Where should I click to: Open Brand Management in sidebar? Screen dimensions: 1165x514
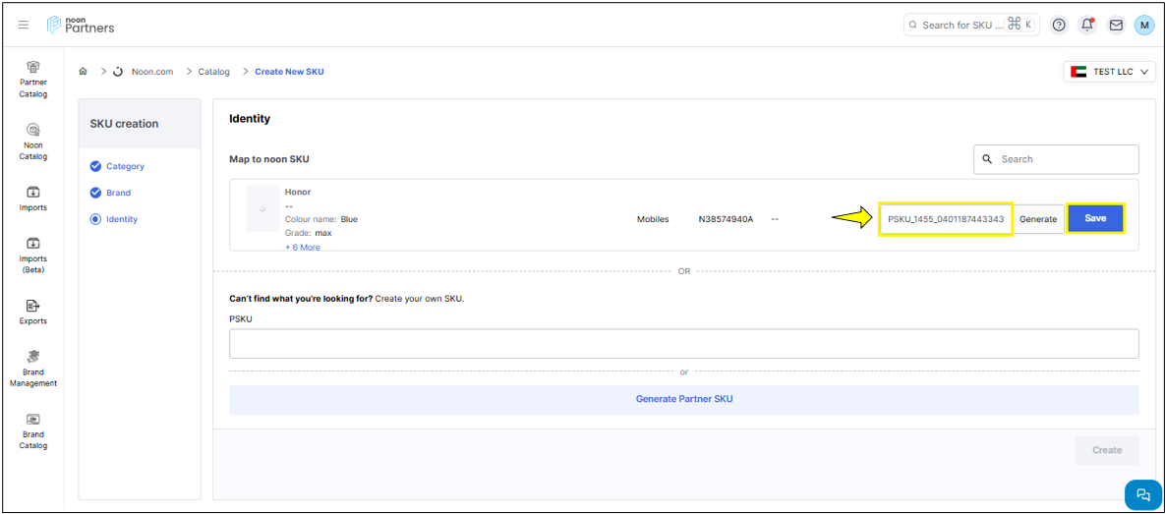tap(33, 369)
